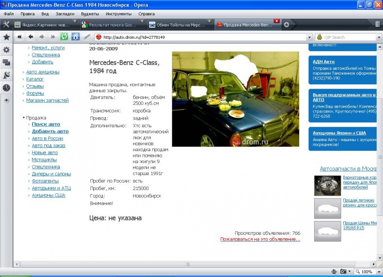Open the gear Widgets panel in sidebar
Viewport: 383px width, 277px height.
click(x=6, y=50)
